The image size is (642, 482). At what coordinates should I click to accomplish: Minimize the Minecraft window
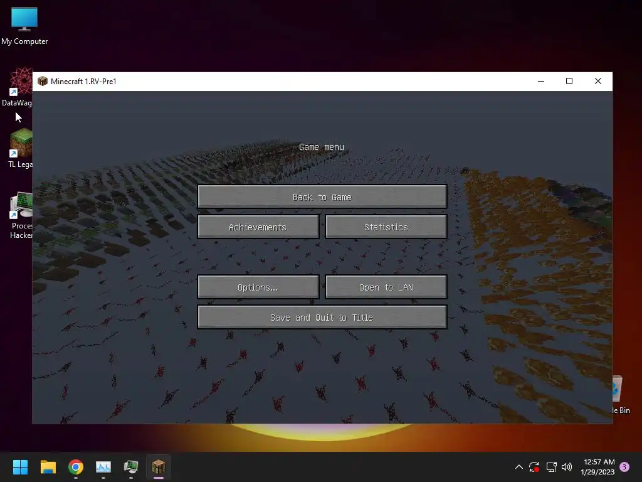pyautogui.click(x=541, y=81)
